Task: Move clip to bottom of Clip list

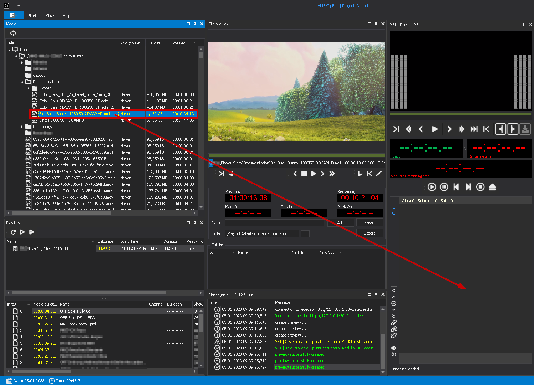Action: (x=394, y=316)
